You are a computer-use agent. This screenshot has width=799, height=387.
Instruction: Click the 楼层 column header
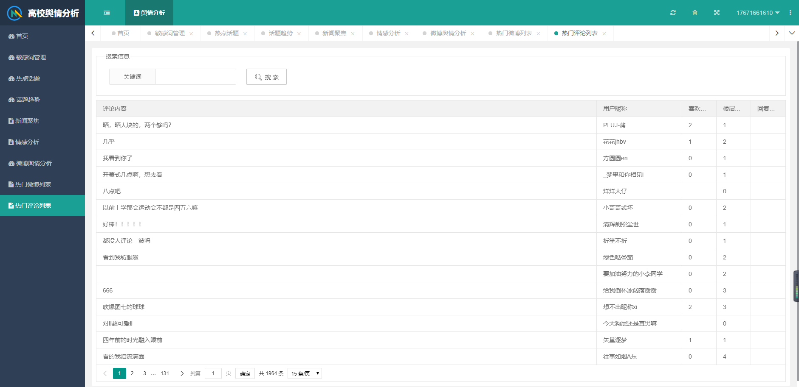click(x=734, y=109)
